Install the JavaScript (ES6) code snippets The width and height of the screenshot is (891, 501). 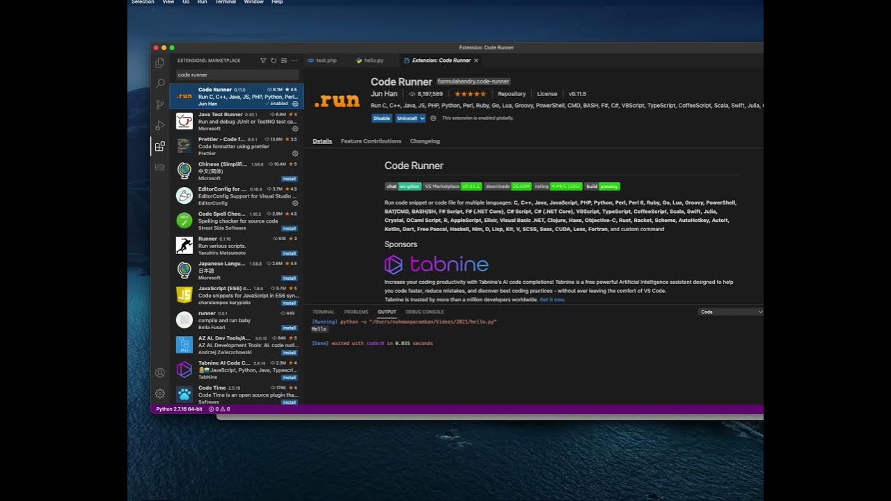pyautogui.click(x=290, y=303)
